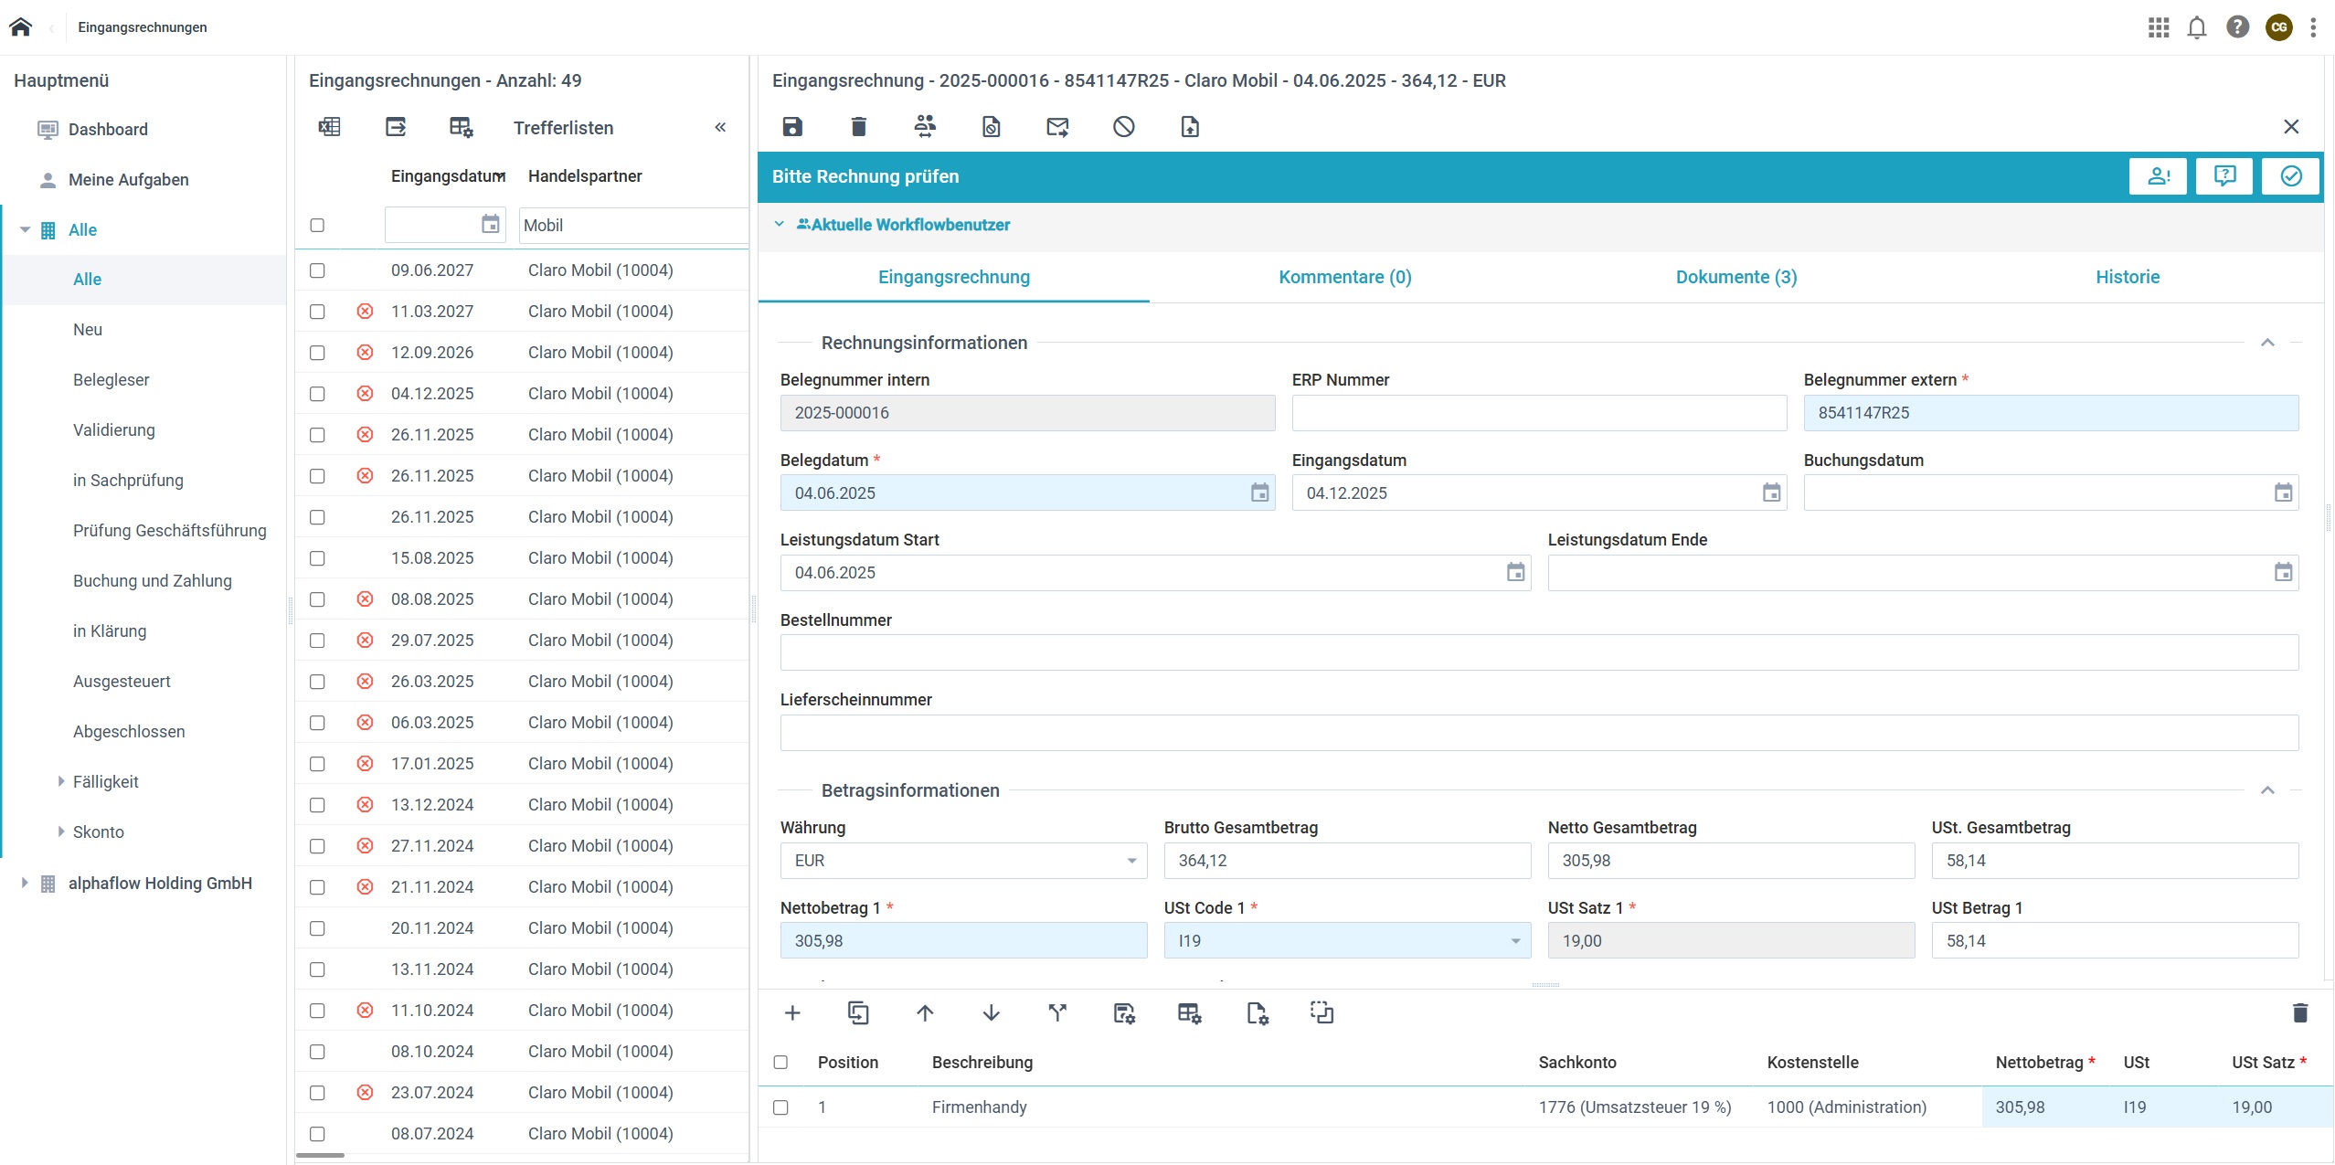Click the save disk icon
Image resolution: width=2335 pixels, height=1165 pixels.
[792, 127]
